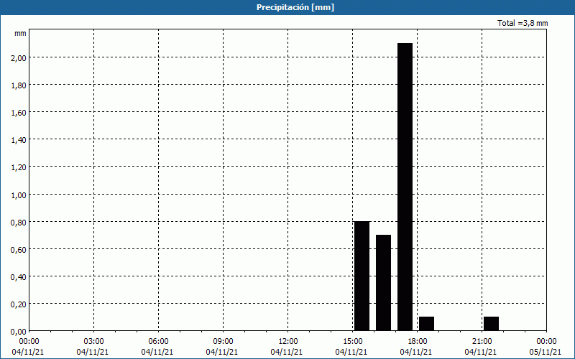This screenshot has width=575, height=359.
Task: Select the Total =3,8 mm label
Action: [x=523, y=23]
